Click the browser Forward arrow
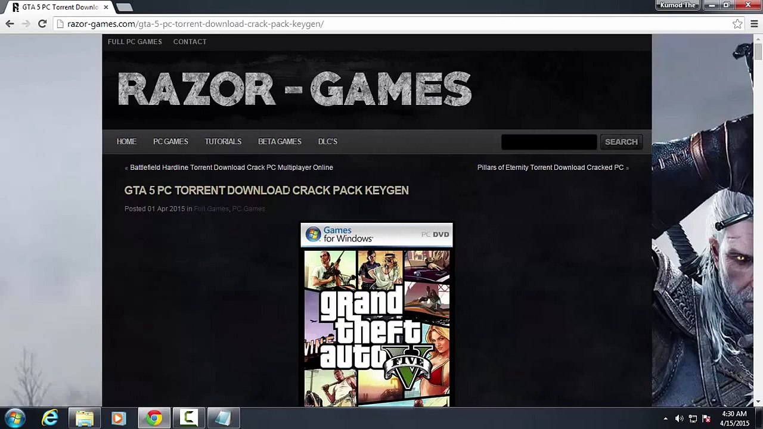The image size is (763, 429). tap(26, 24)
